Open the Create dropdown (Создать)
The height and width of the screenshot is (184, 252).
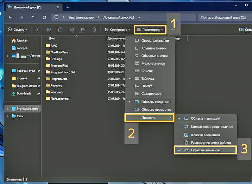tap(18, 30)
